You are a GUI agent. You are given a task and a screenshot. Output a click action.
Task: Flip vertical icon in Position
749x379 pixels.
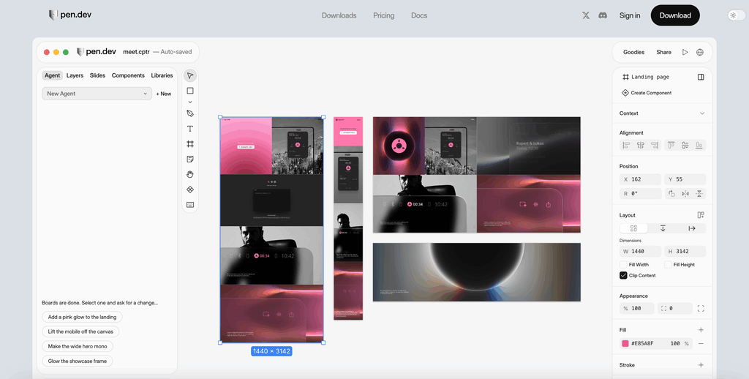coord(699,194)
